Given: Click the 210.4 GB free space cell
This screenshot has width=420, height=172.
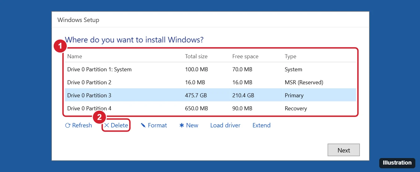Looking at the screenshot, I should coord(243,95).
